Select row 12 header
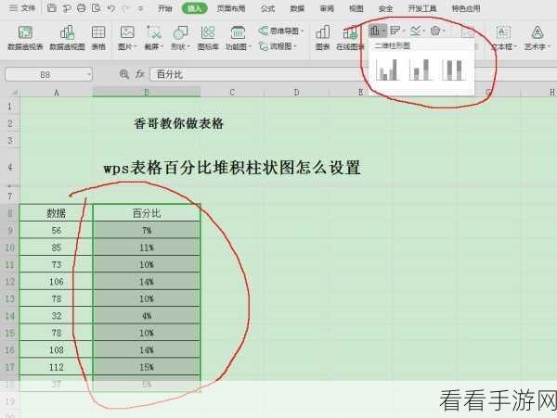The height and width of the screenshot is (418, 557). click(x=9, y=282)
